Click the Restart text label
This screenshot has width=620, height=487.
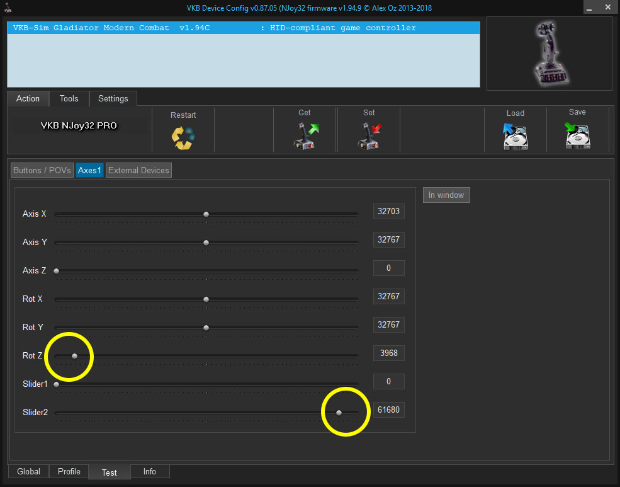coord(183,115)
